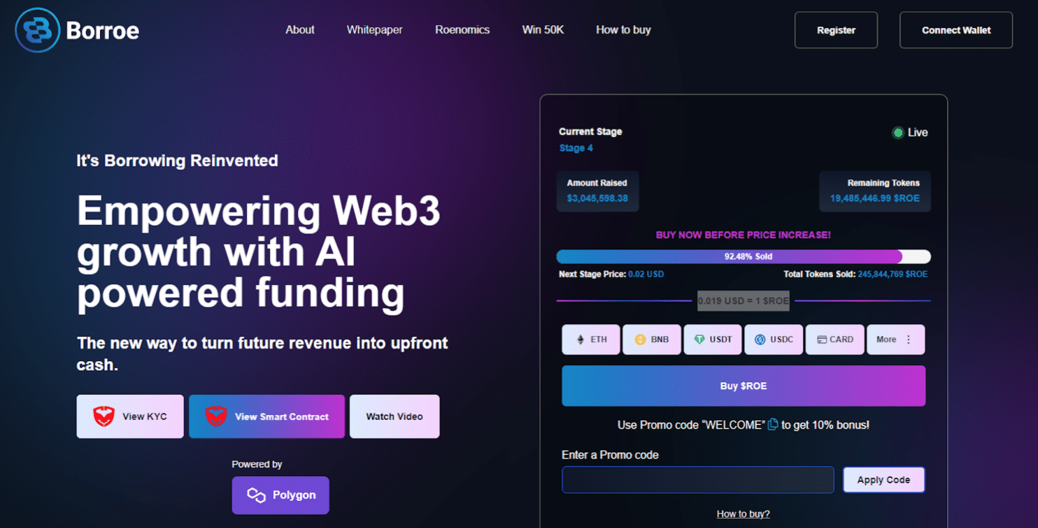Click the Amount Raised $3,045,598.38 value
1038x528 pixels.
click(597, 198)
